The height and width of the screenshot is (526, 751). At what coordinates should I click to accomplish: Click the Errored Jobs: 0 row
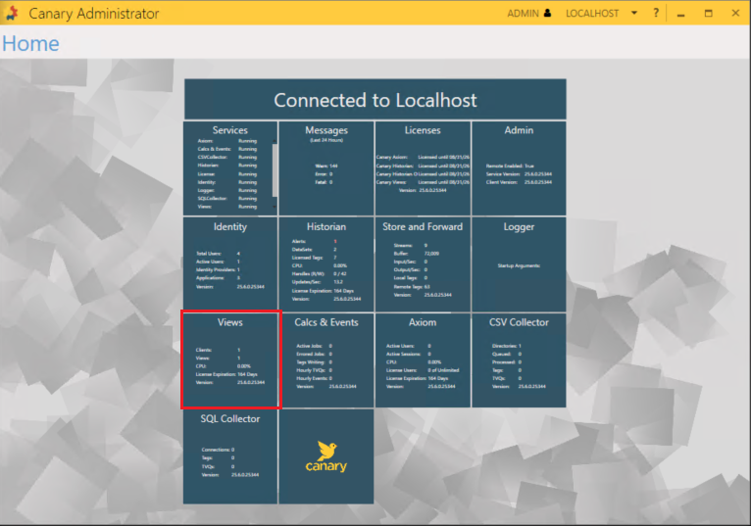coord(314,355)
